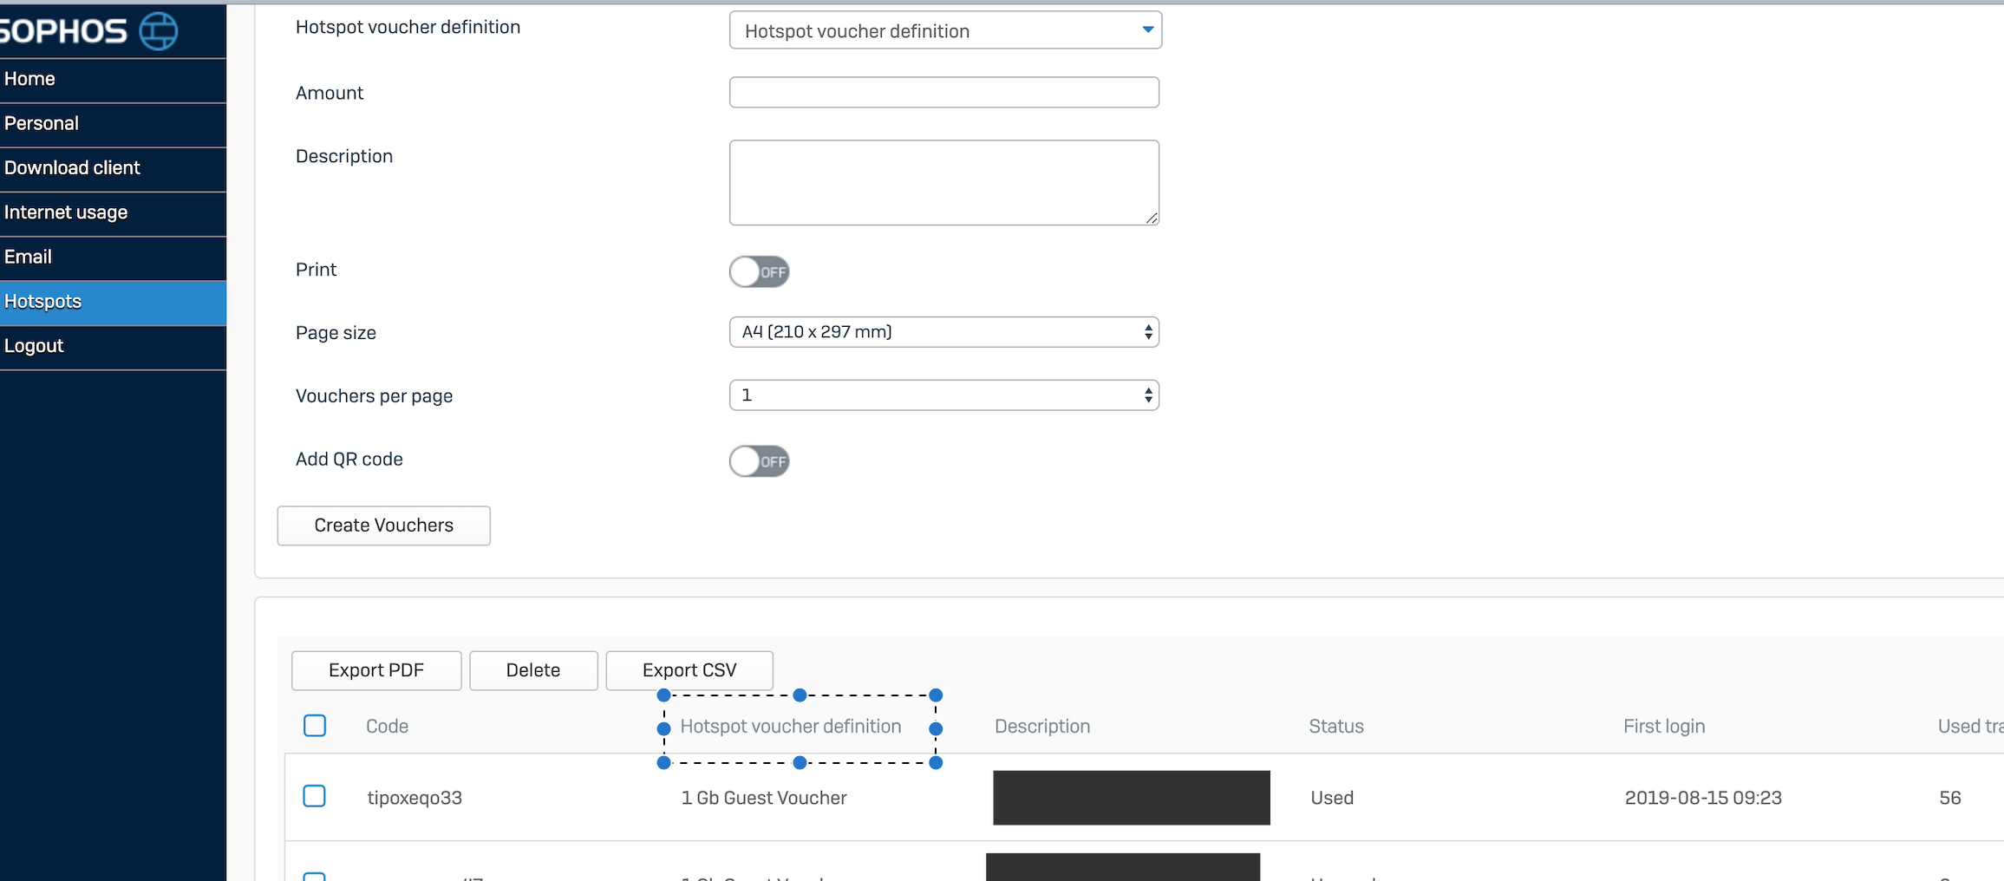Click the Export PDF button
Image resolution: width=2004 pixels, height=881 pixels.
click(376, 670)
